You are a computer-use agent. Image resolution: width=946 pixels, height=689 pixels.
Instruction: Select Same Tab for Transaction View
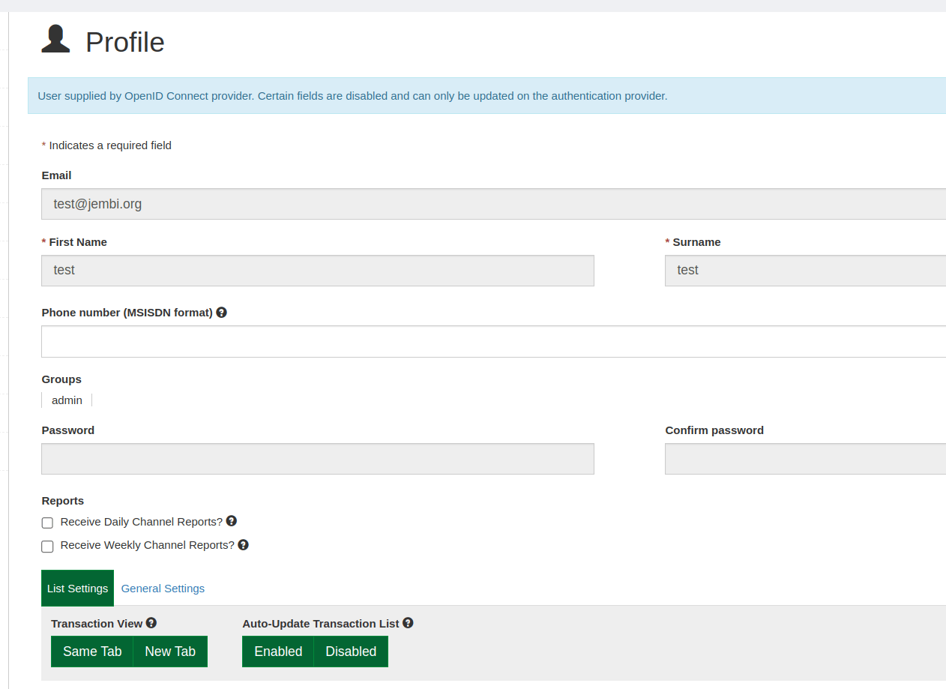coord(91,651)
